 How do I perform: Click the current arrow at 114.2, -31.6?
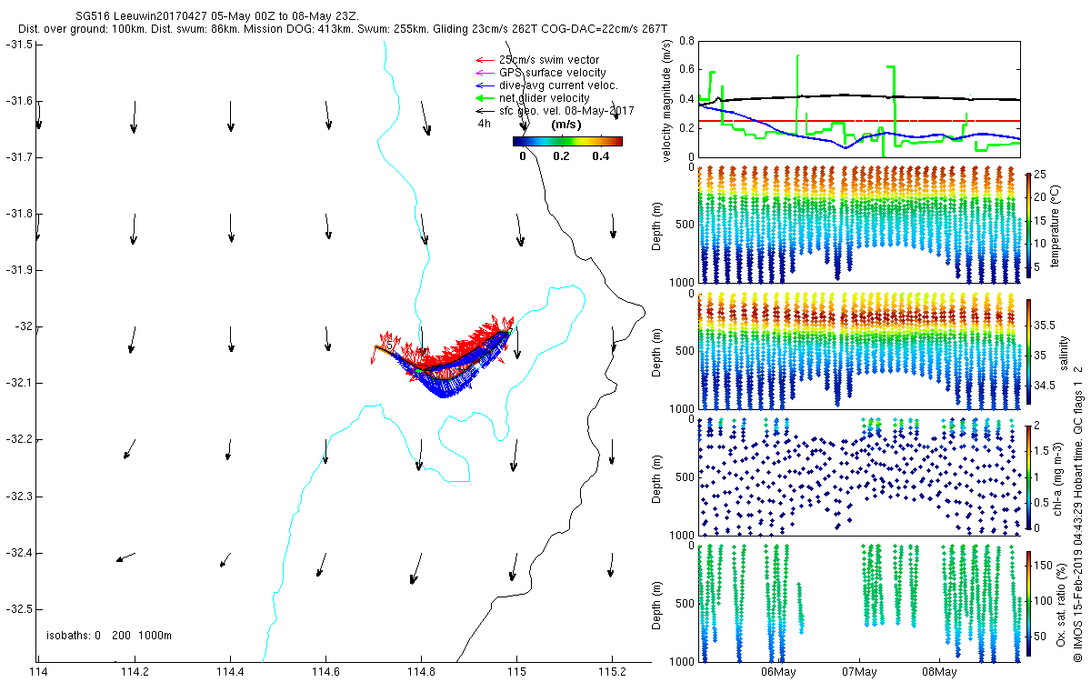tap(134, 117)
